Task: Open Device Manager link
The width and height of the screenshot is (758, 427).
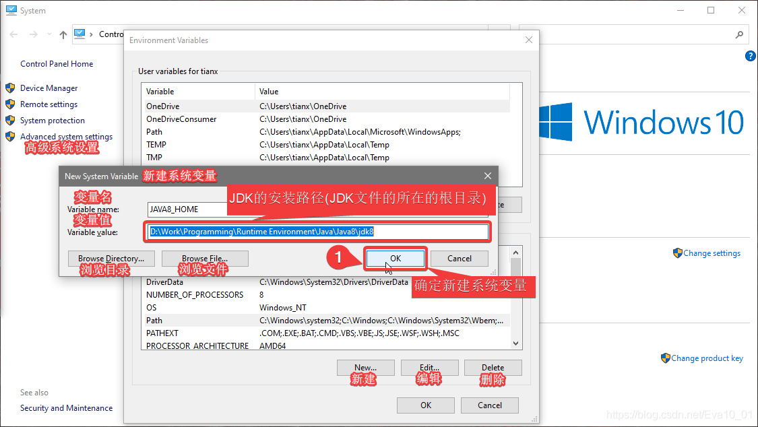Action: 49,88
